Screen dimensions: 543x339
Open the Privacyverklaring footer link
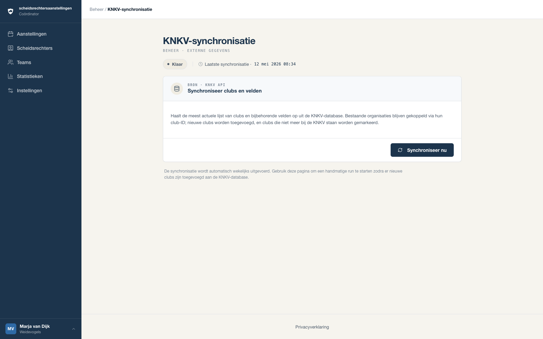[312, 327]
